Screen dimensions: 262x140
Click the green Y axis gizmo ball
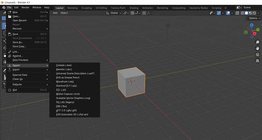pos(258,30)
